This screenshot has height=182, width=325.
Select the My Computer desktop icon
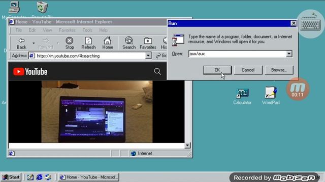[14, 10]
